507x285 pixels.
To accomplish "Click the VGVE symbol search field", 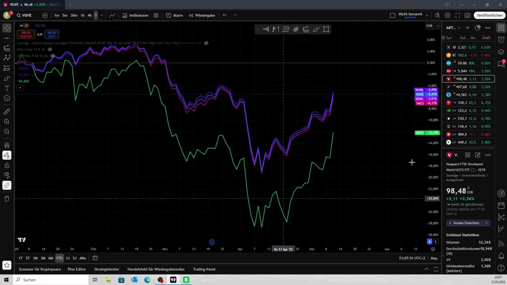I will (27, 15).
